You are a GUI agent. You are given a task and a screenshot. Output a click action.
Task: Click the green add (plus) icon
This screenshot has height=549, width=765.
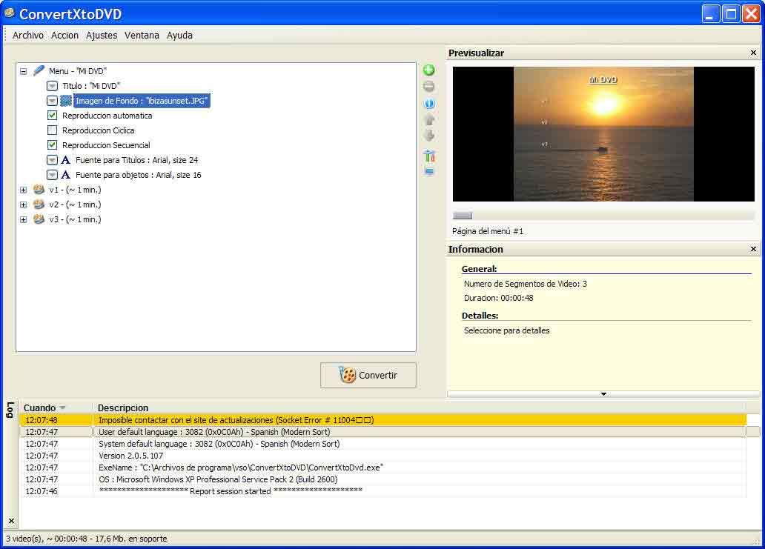click(429, 70)
